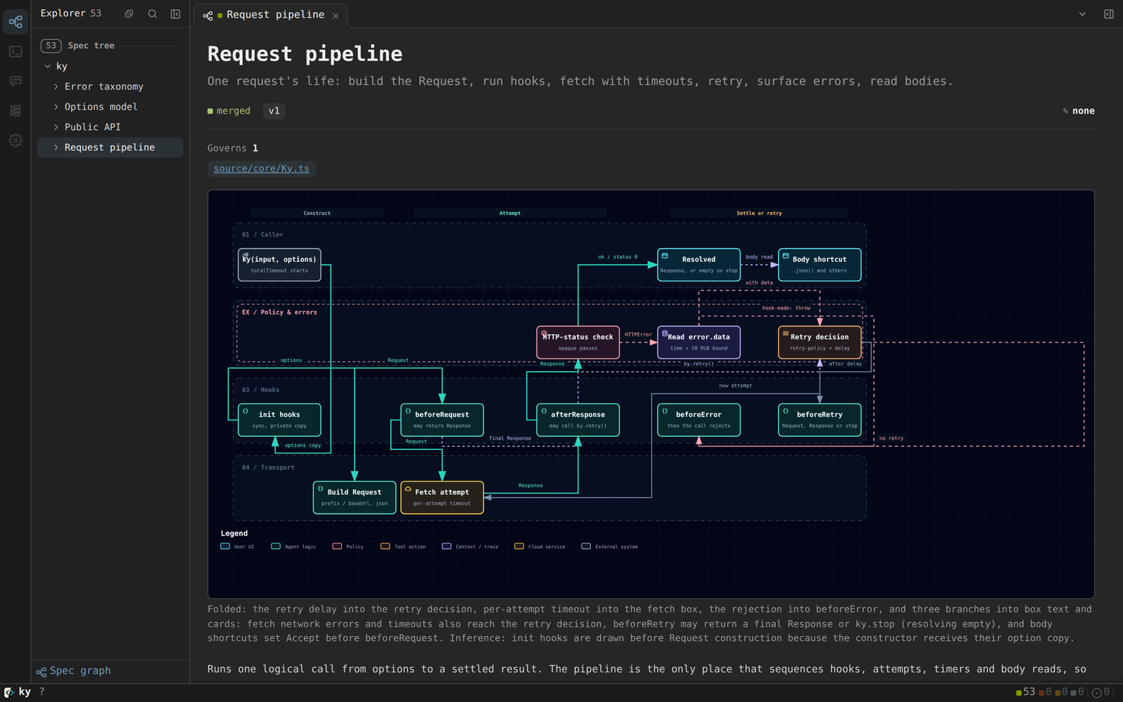Click the v1 version badge
This screenshot has height=702, width=1123.
(x=274, y=111)
